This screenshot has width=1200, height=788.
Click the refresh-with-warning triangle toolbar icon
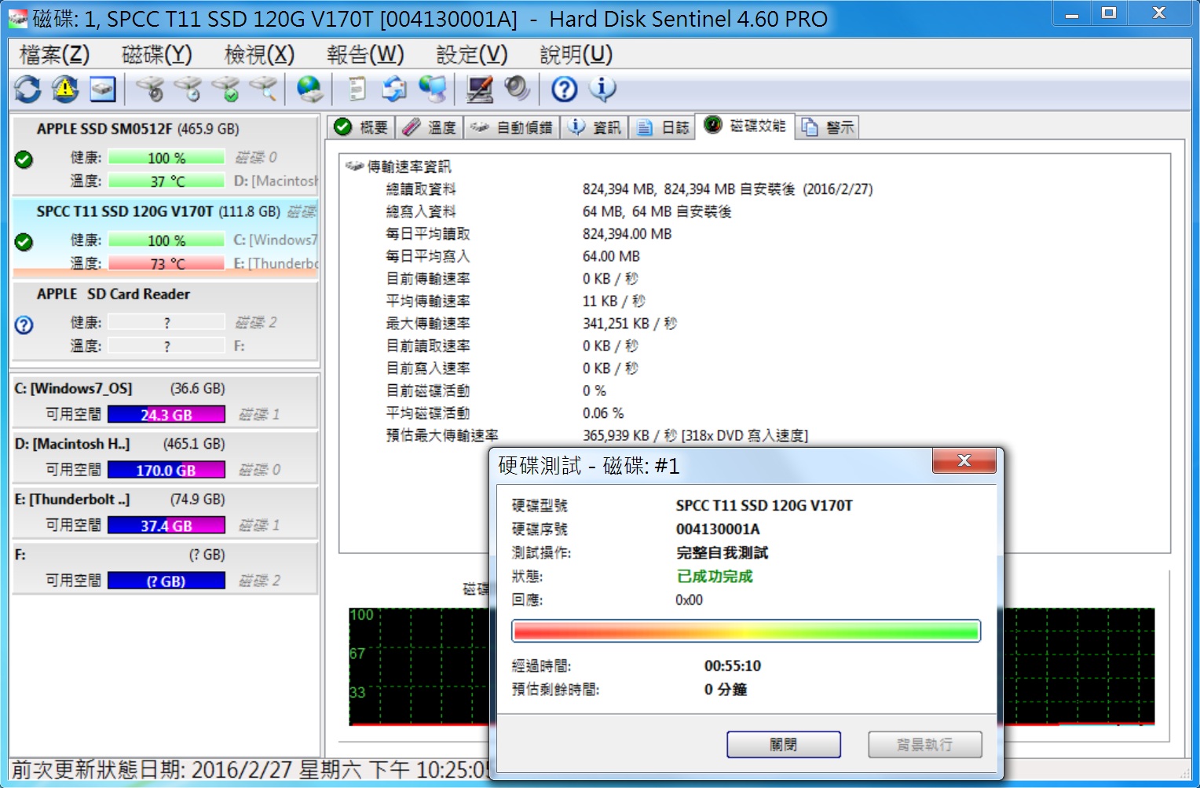pos(65,89)
